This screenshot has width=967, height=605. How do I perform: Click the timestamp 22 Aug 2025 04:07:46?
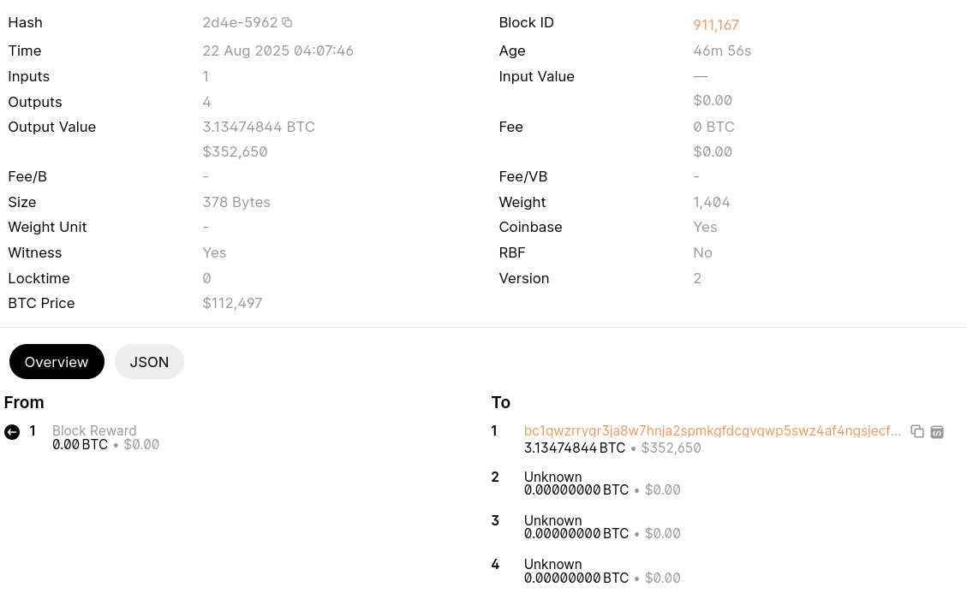pyautogui.click(x=278, y=51)
